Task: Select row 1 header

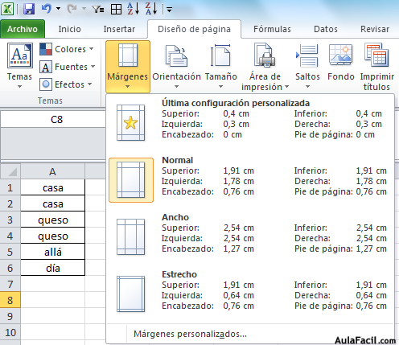Action: coord(10,187)
